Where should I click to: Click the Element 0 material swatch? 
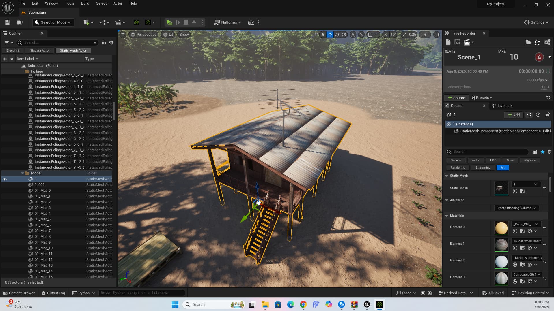coord(501,228)
